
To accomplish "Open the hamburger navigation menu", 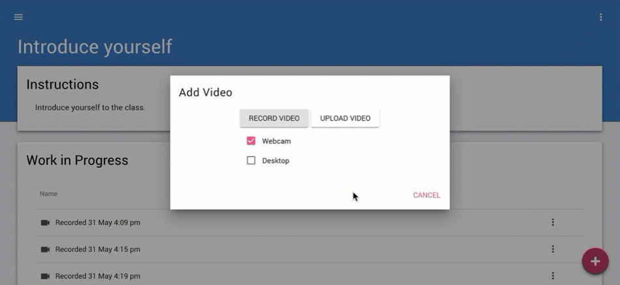I will point(18,17).
